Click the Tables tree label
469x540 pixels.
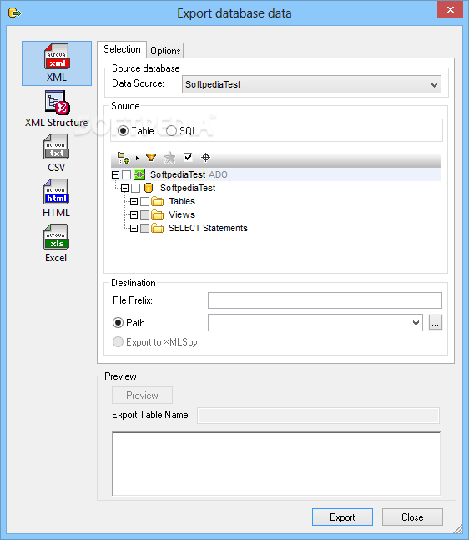(182, 201)
